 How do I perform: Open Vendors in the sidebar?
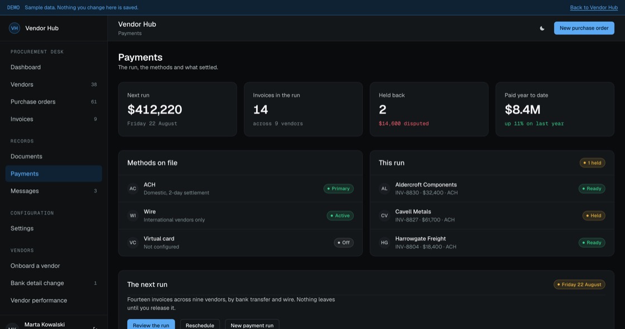point(54,85)
